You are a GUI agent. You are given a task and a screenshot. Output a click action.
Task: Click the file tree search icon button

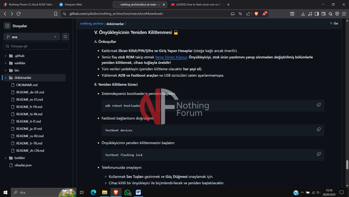65,37
